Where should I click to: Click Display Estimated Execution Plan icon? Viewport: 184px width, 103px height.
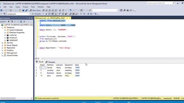49,14
